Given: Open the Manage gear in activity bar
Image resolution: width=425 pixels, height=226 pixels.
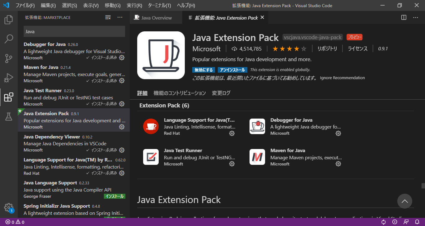Looking at the screenshot, I should (x=9, y=207).
